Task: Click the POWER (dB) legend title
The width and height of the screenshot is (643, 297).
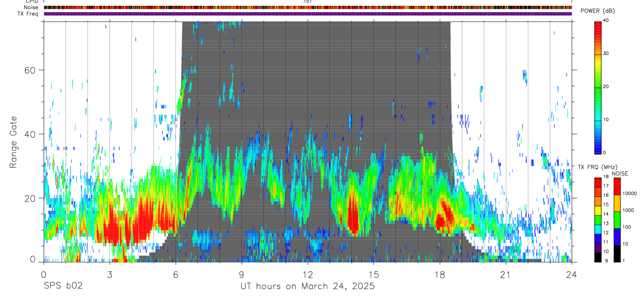Action: [x=597, y=11]
